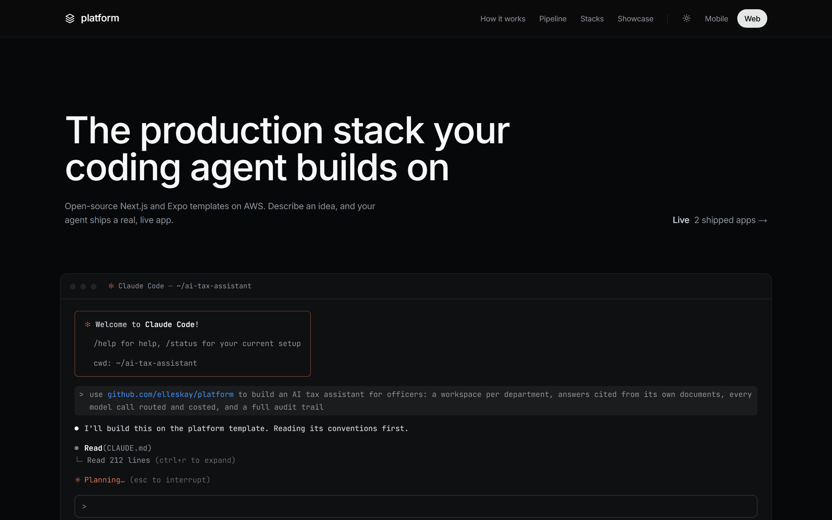Switch to the Mobile view option
832x520 pixels.
[x=716, y=18]
